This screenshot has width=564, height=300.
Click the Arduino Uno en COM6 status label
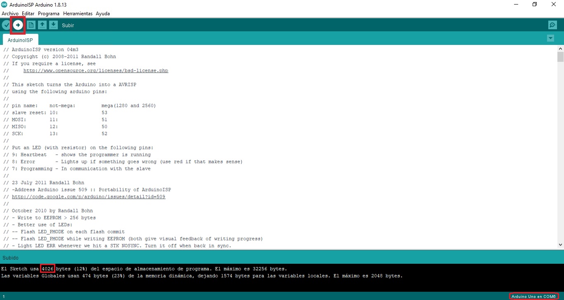click(534, 296)
